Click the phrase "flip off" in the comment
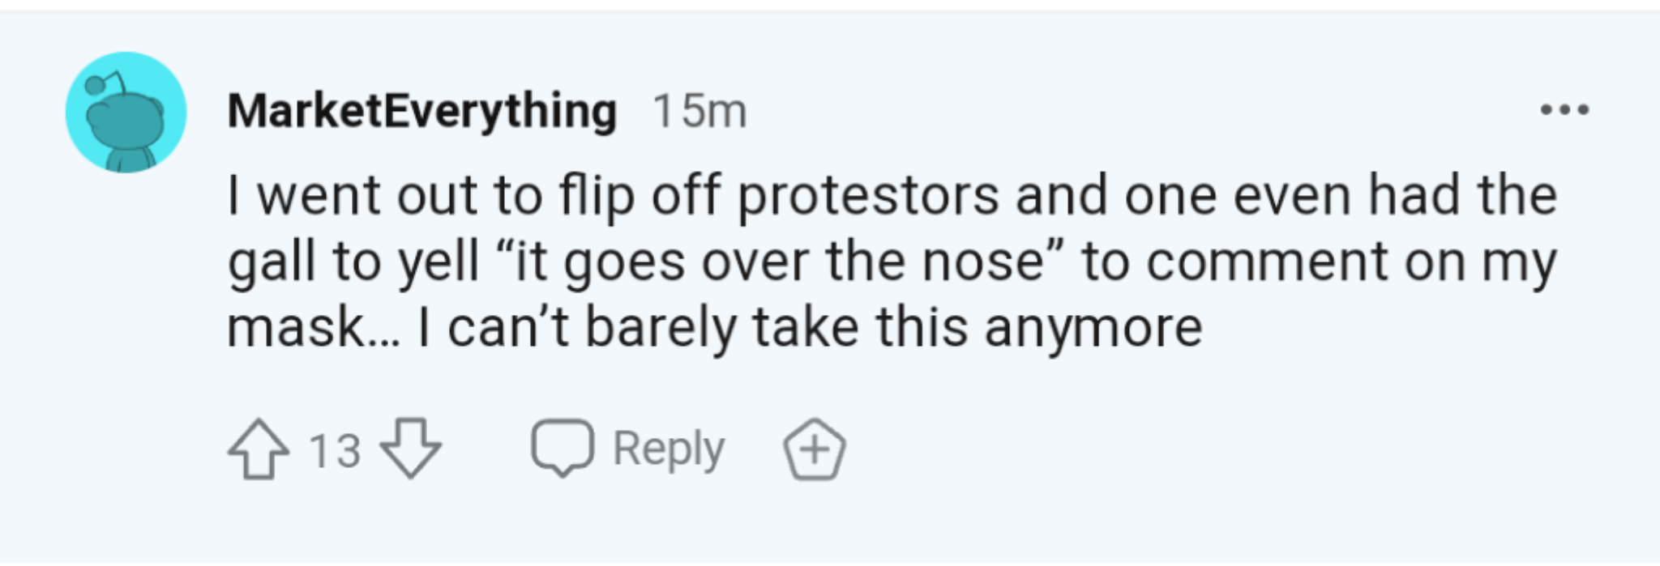The height and width of the screenshot is (566, 1660). (x=639, y=197)
